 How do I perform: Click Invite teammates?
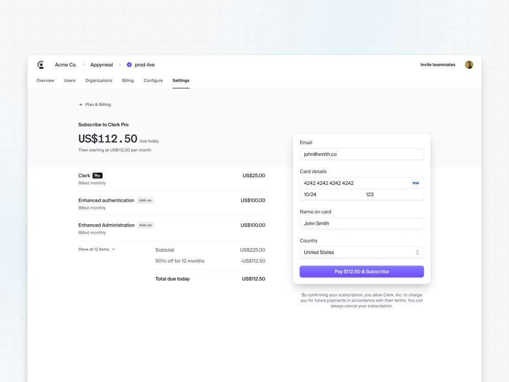(x=438, y=65)
